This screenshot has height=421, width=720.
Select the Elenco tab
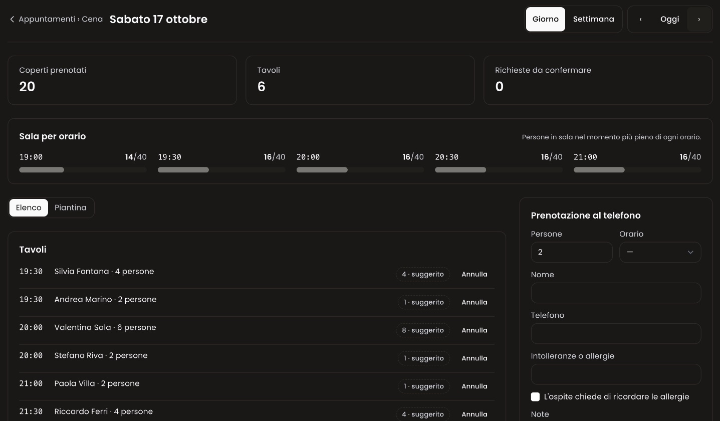click(x=29, y=207)
